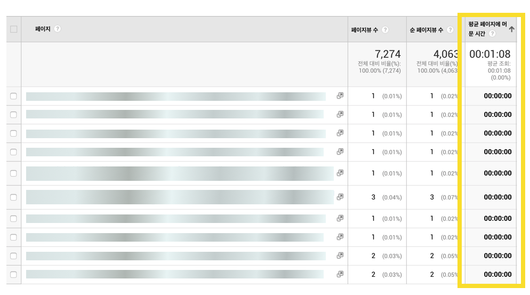Screen dimensions: 530x295
Task: Sort by 순 페이지뷰 수 column header
Action: [426, 30]
